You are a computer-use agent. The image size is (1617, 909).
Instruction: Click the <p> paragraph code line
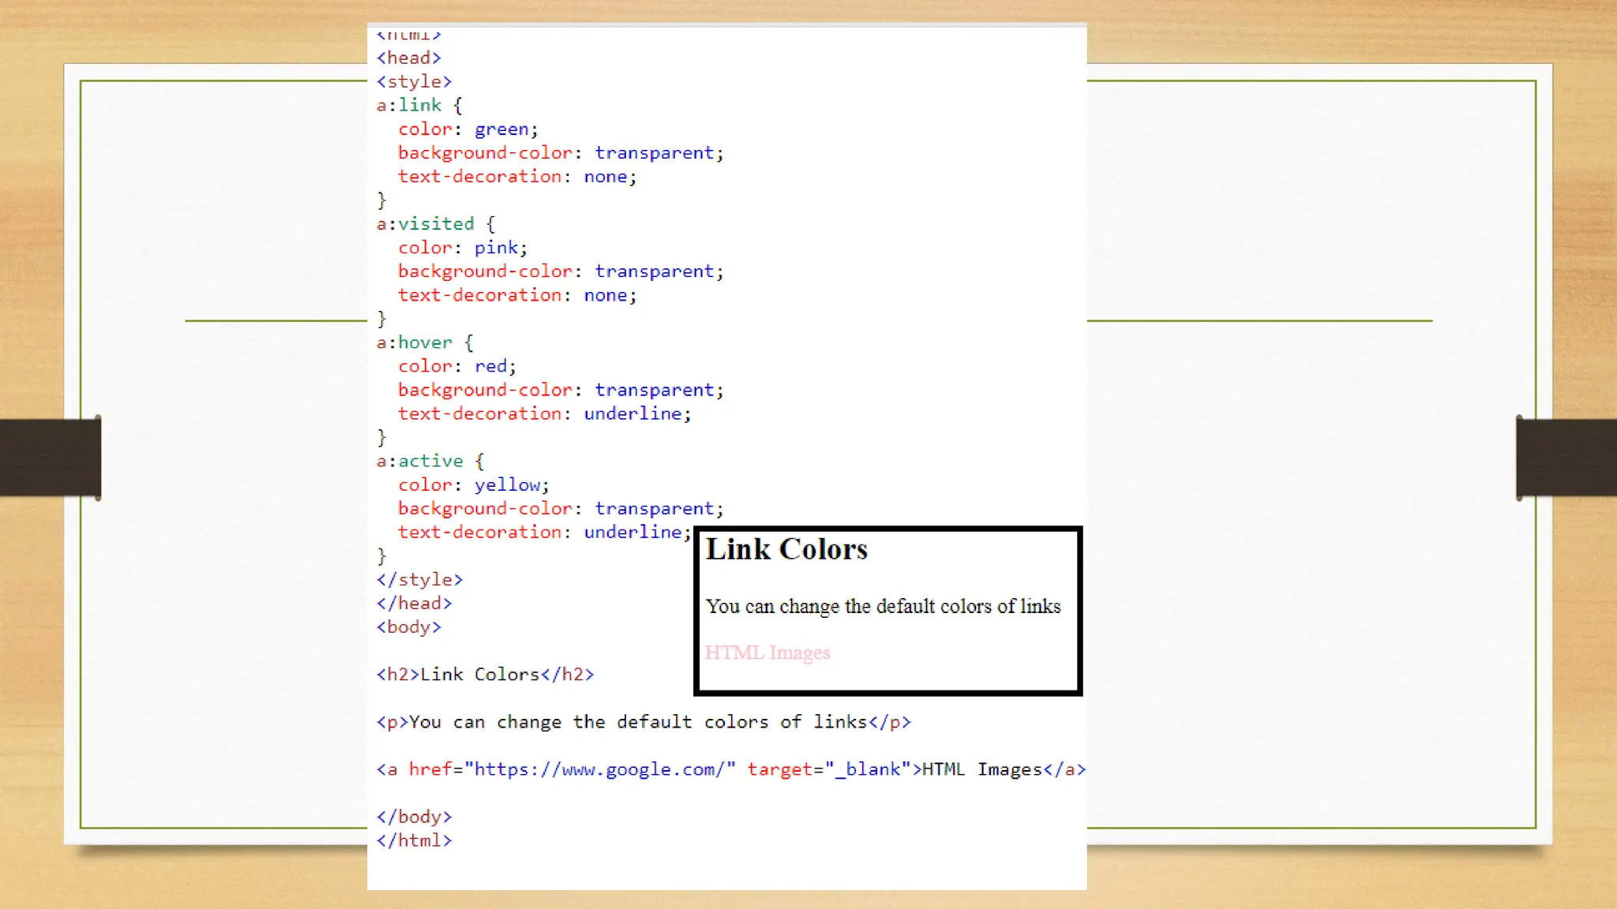click(643, 722)
